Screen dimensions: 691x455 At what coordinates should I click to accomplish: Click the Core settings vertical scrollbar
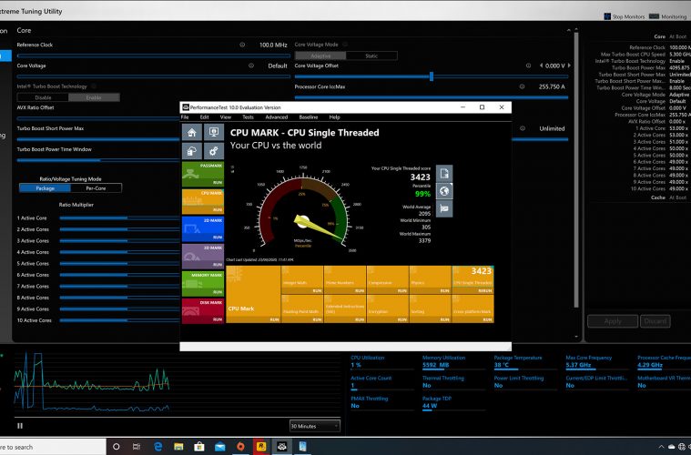576,169
